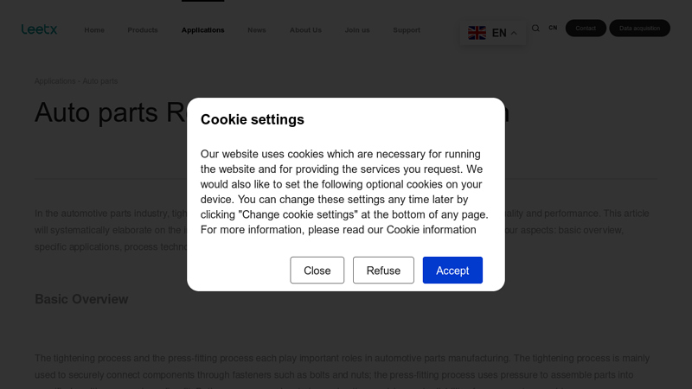The height and width of the screenshot is (389, 692).
Task: Click the Data acquisition button
Action: [639, 29]
